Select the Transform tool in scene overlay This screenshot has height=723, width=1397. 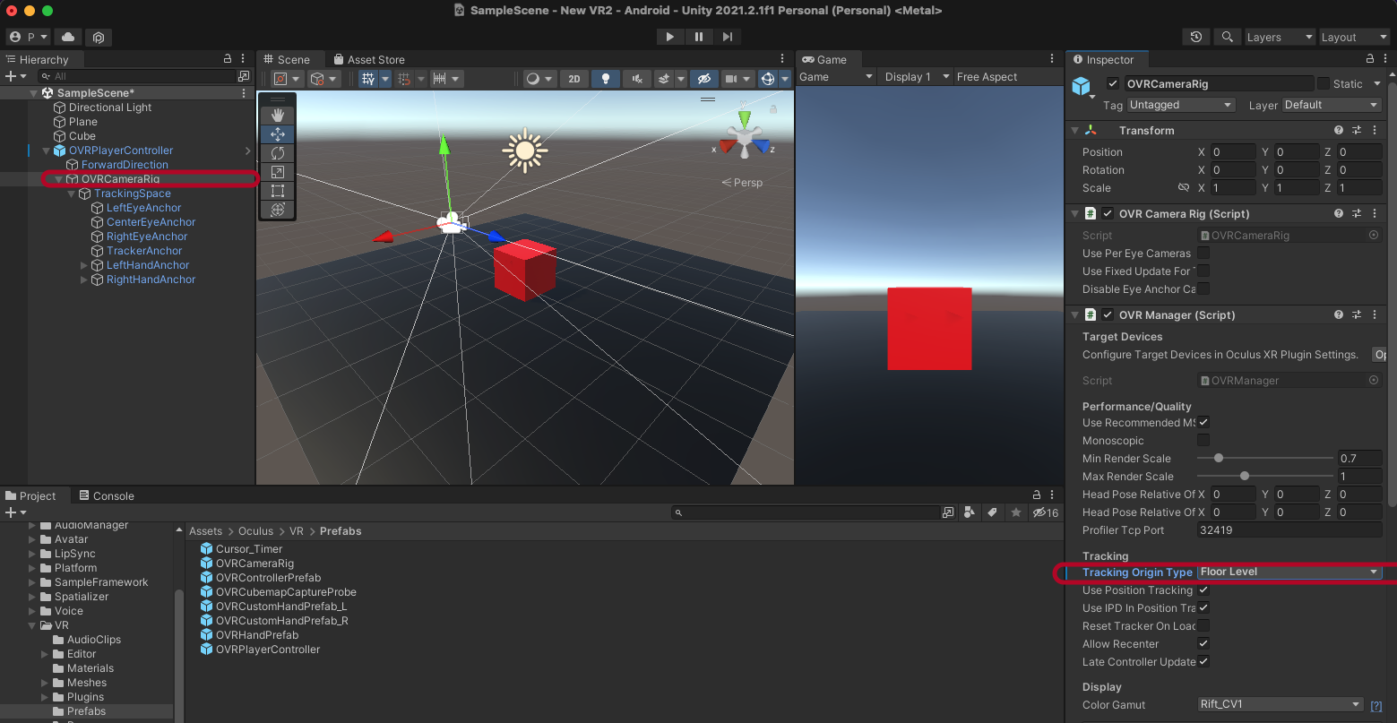pyautogui.click(x=278, y=210)
